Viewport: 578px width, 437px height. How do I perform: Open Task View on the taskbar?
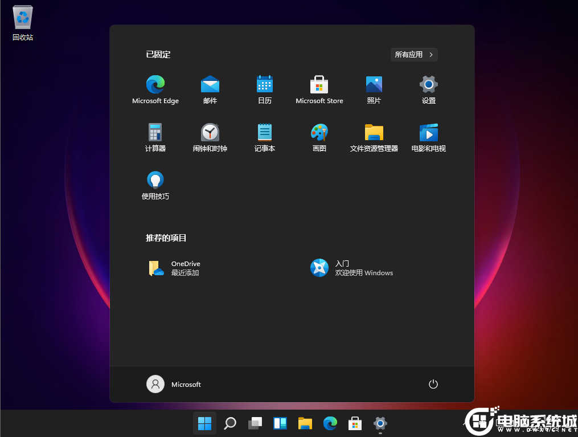255,423
